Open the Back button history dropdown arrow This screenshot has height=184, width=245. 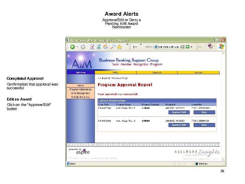coord(77,47)
